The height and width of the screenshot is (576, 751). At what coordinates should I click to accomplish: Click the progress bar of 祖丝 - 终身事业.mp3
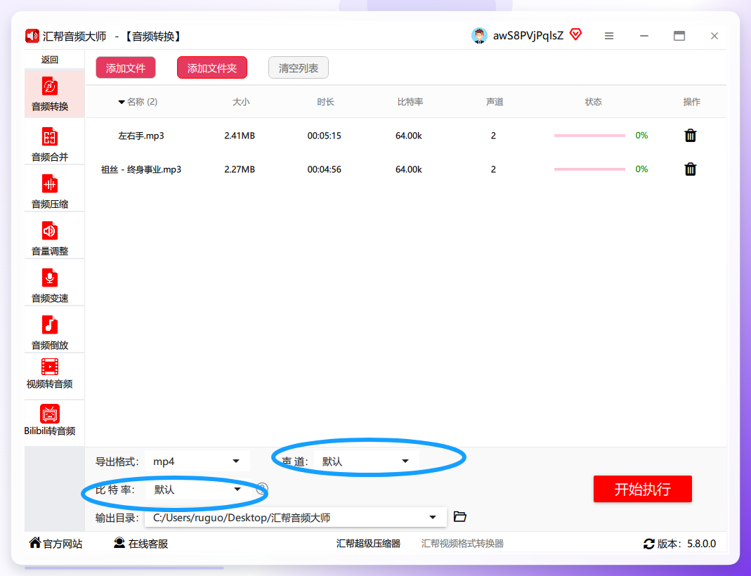(589, 169)
